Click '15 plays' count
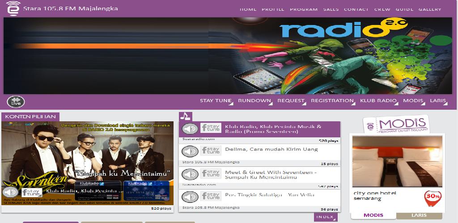 coord(329,164)
